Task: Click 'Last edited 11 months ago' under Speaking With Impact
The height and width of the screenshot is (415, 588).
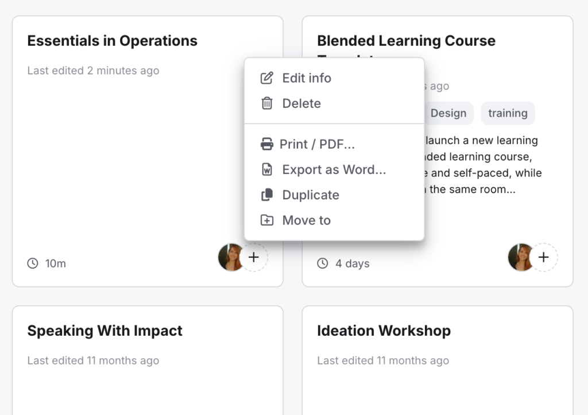Action: click(93, 360)
